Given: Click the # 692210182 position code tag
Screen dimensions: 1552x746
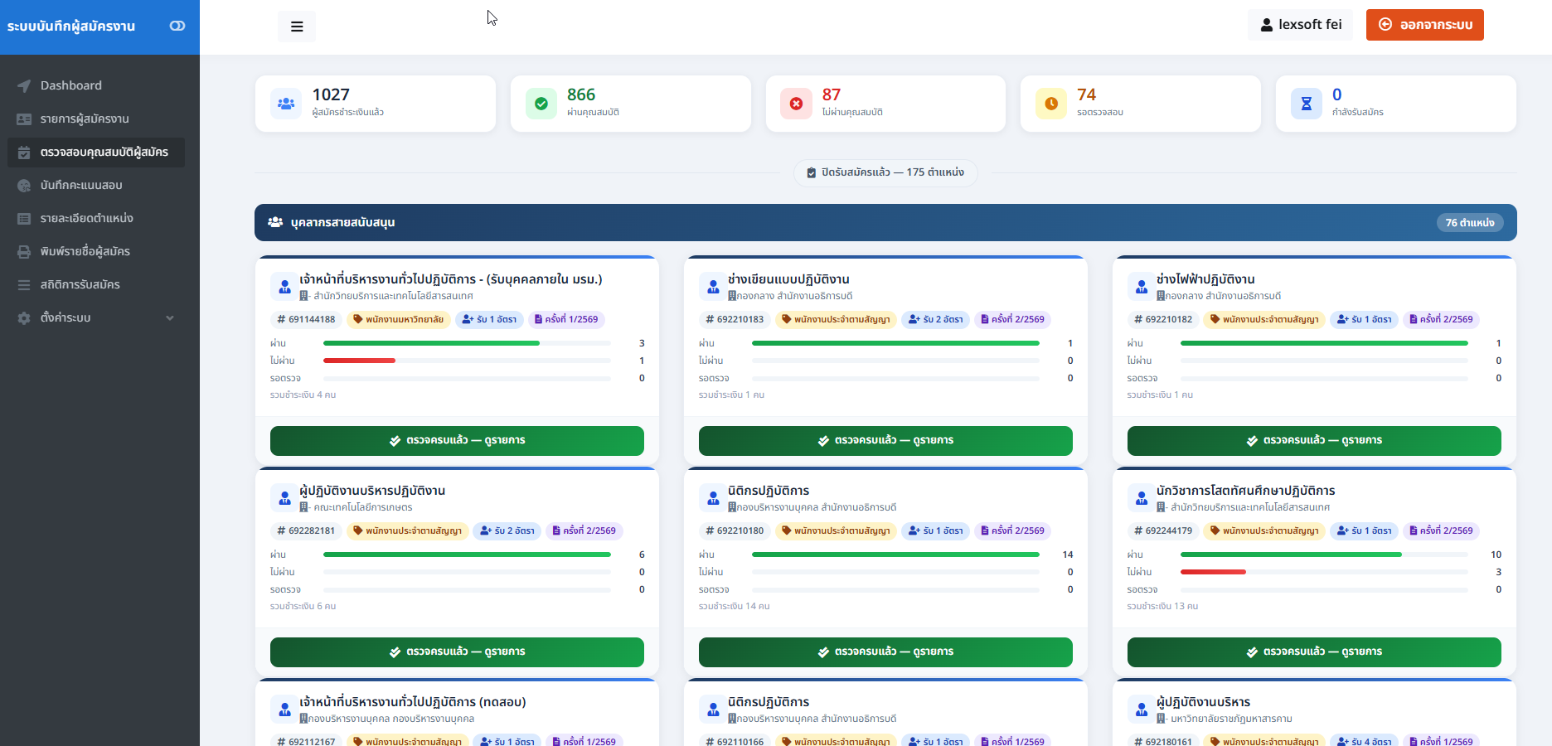Looking at the screenshot, I should tap(1163, 319).
